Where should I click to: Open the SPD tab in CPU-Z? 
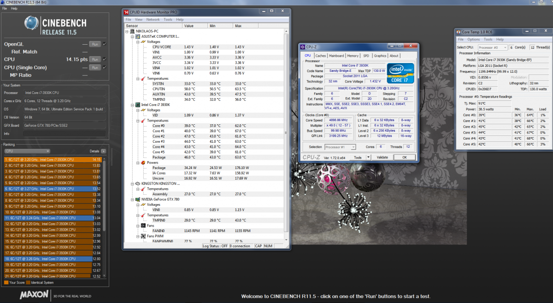click(366, 56)
